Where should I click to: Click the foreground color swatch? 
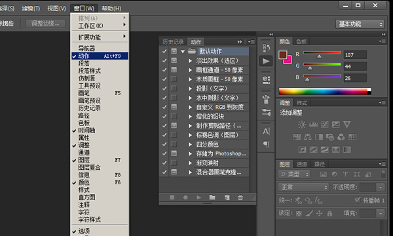click(x=283, y=54)
